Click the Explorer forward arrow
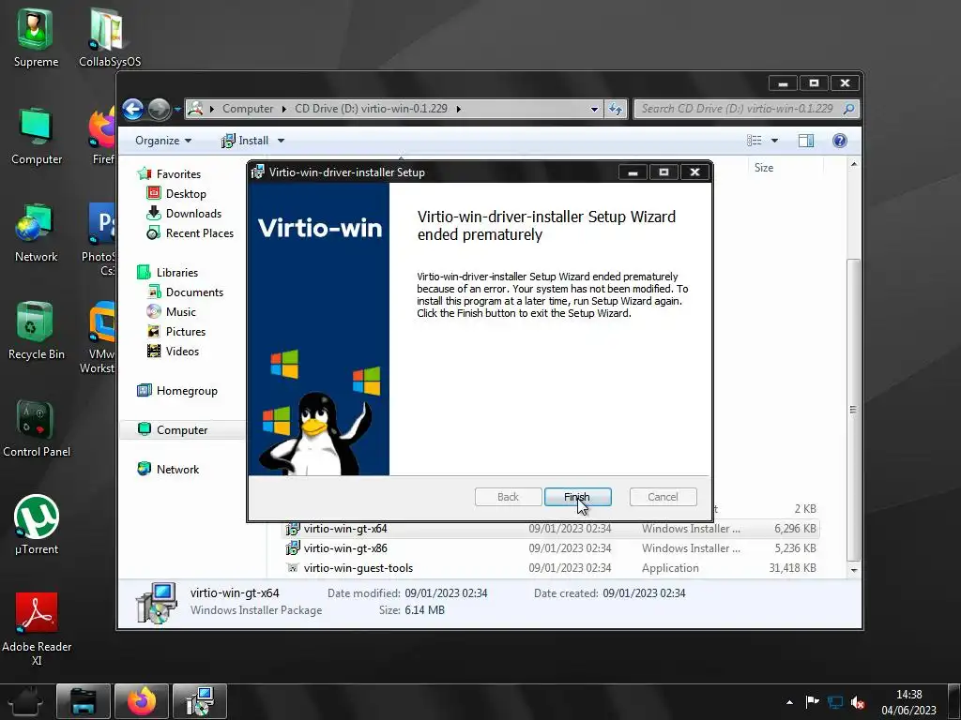961x720 pixels. pyautogui.click(x=159, y=109)
